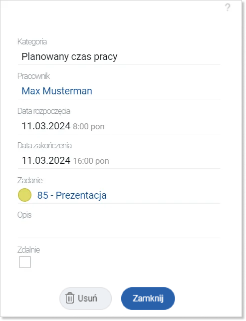Click start date 11.03.2024 under Data rozpoczęcia
The image size is (246, 321).
point(46,126)
